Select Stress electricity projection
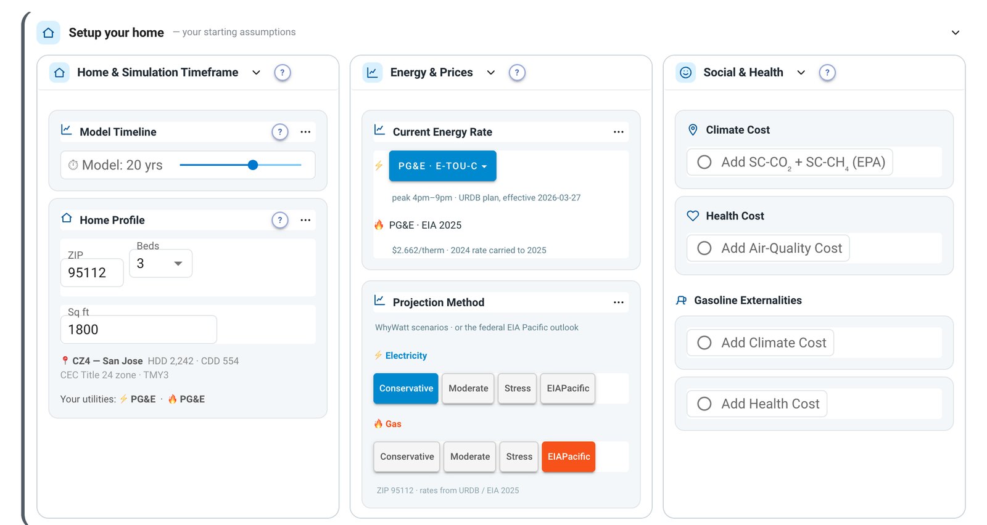The width and height of the screenshot is (987, 525). [517, 389]
